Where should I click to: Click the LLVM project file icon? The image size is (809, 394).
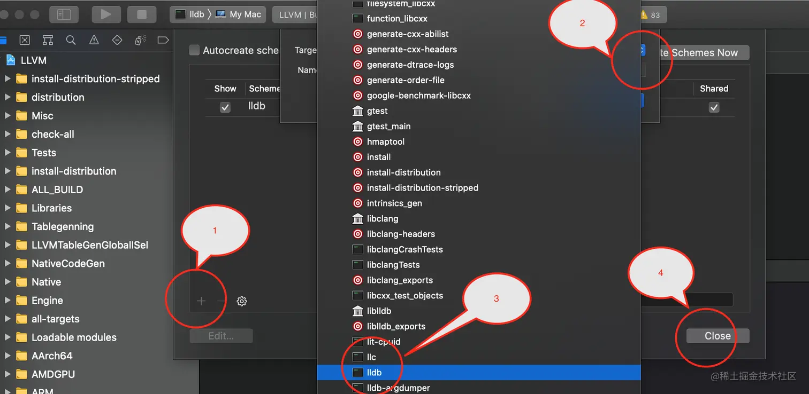11,60
